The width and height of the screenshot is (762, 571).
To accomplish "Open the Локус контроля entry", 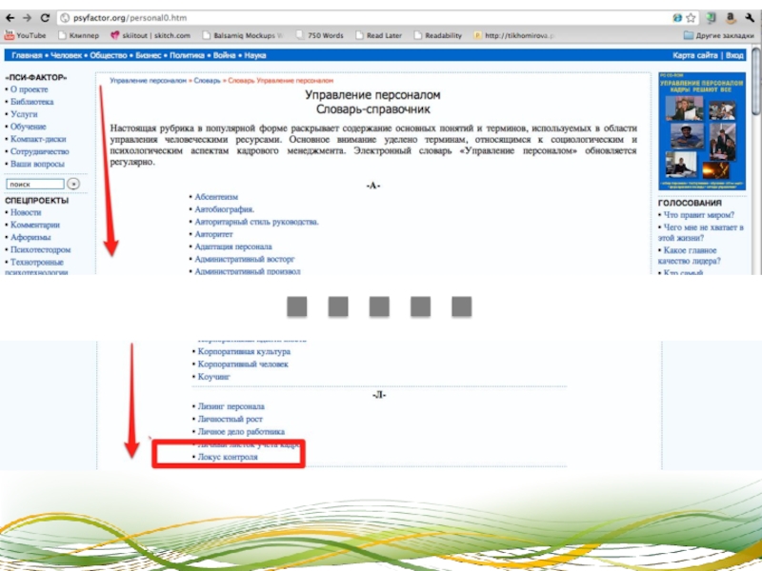I will [x=228, y=457].
